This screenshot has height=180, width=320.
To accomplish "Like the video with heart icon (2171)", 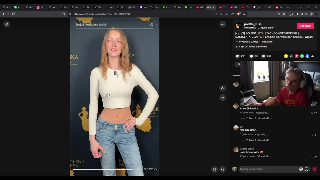I will click(237, 56).
